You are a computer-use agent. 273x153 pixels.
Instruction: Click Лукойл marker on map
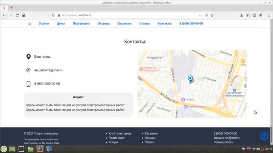[x=188, y=99]
